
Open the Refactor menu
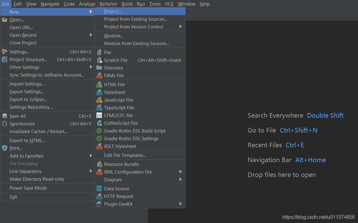(x=108, y=4)
